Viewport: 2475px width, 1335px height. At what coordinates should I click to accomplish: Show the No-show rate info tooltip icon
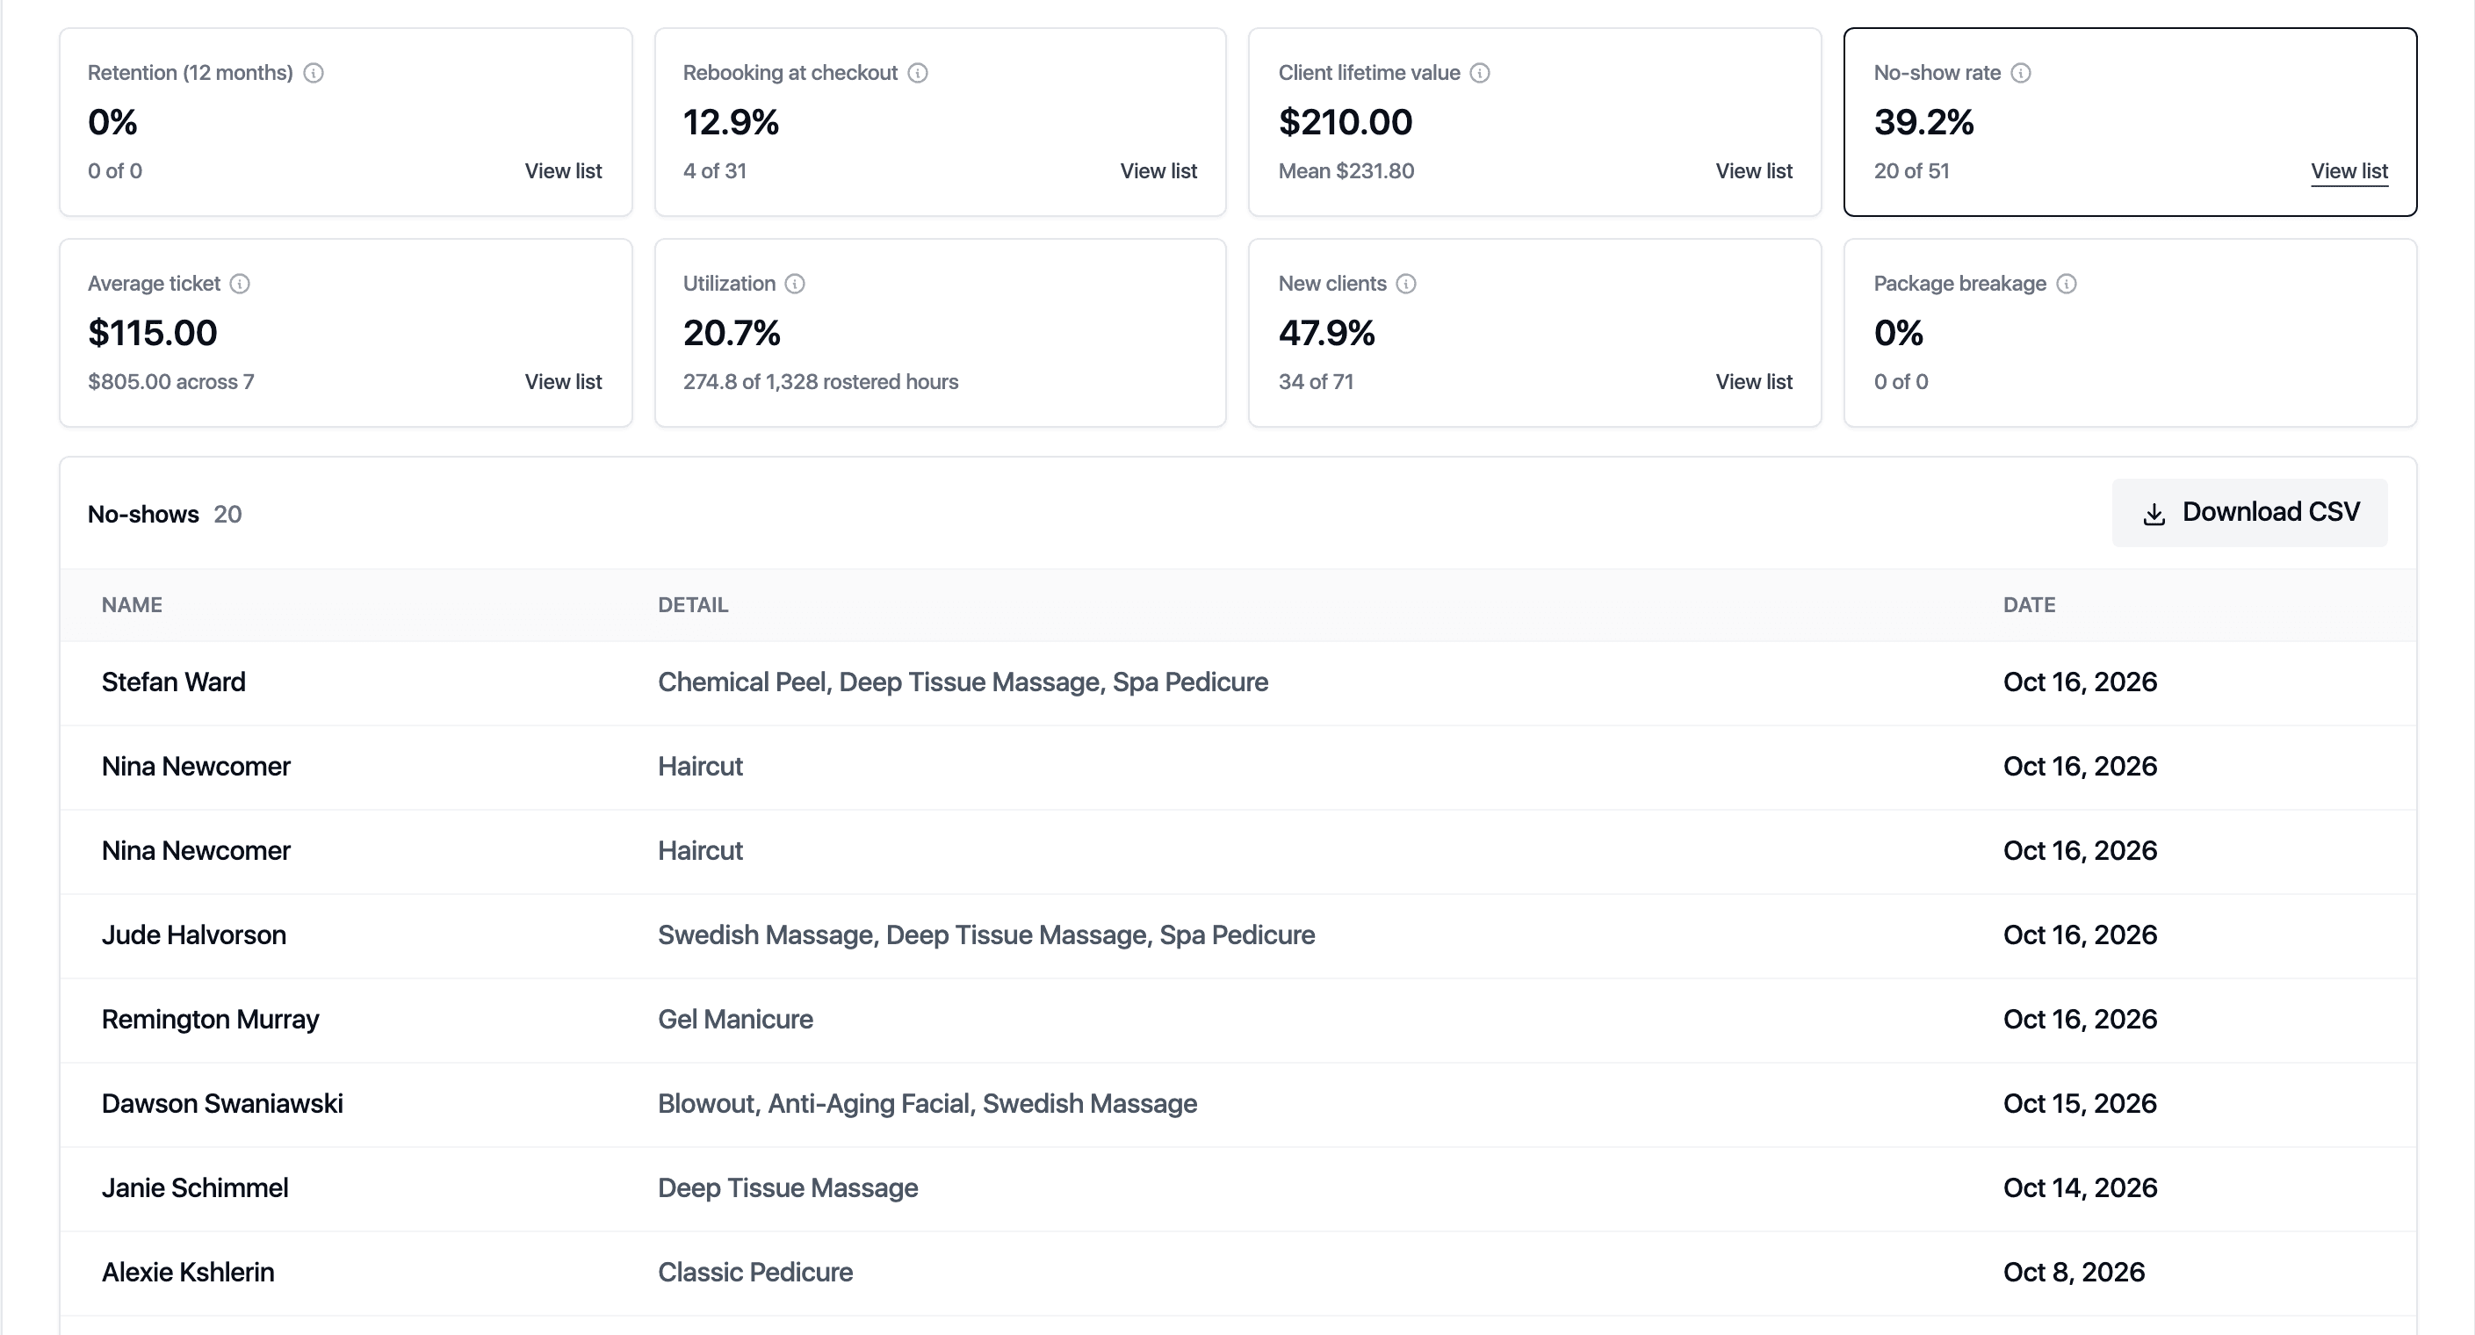(2021, 73)
